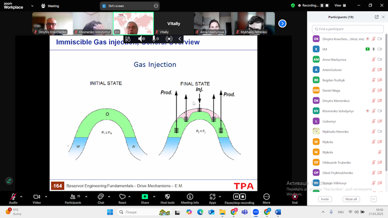Open Microsoft Edge from taskbar
Image resolution: width=388 pixels, height=218 pixels.
[200, 212]
